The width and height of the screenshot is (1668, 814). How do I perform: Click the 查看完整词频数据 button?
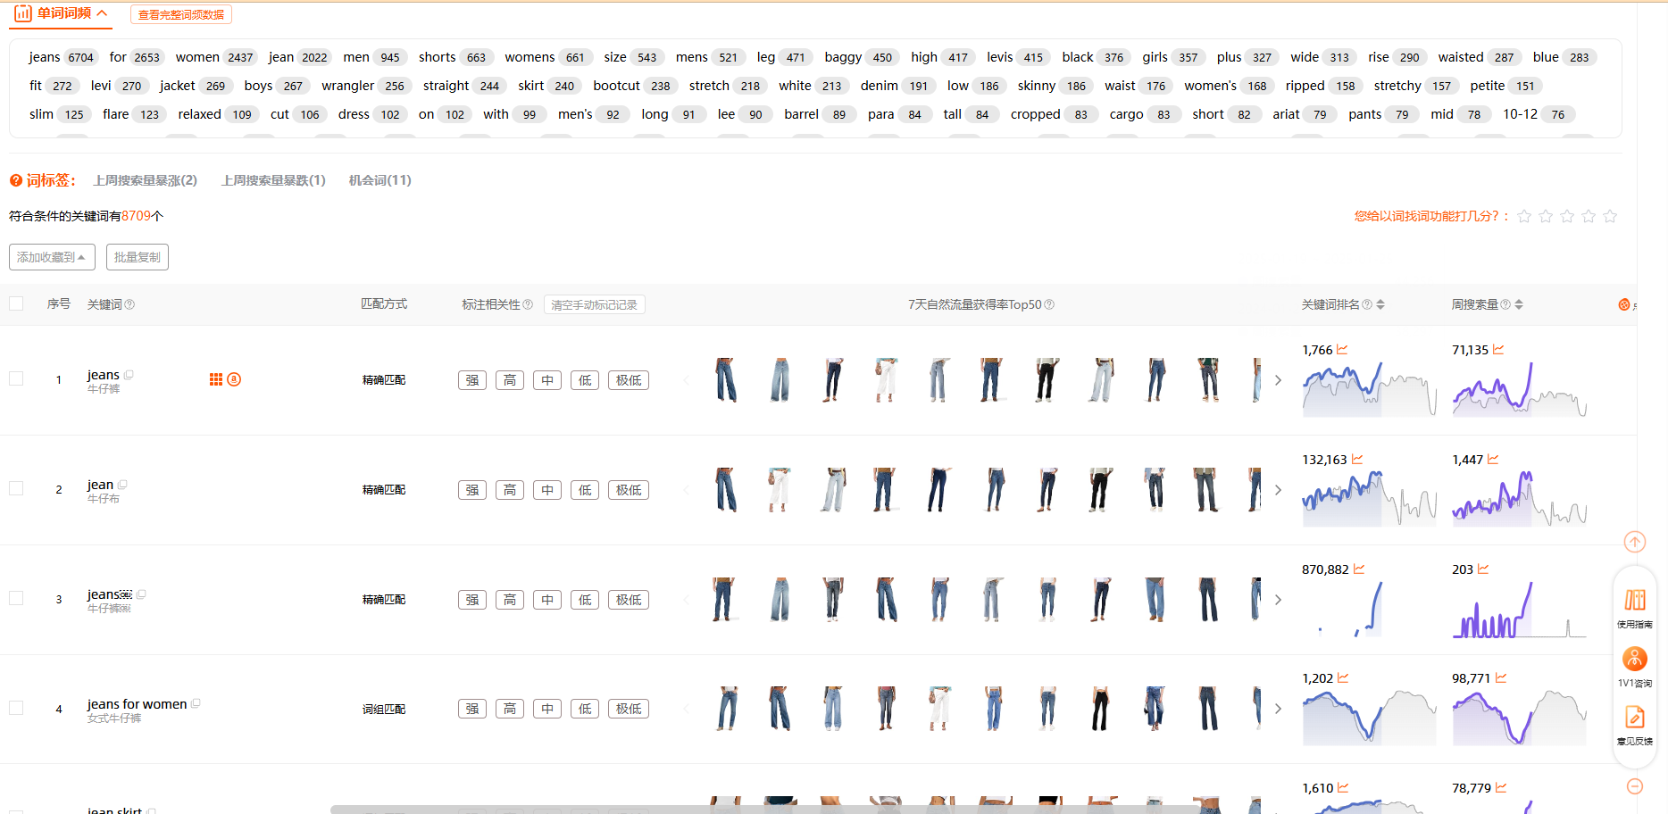[181, 14]
